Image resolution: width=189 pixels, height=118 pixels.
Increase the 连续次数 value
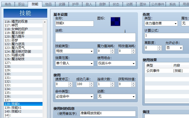click(112, 83)
